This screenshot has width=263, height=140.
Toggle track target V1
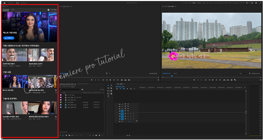pyautogui.click(x=122, y=111)
